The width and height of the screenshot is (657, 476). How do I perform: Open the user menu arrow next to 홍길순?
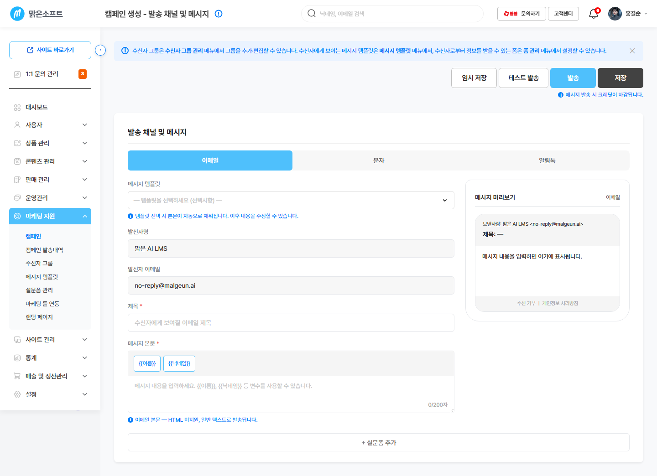click(646, 14)
